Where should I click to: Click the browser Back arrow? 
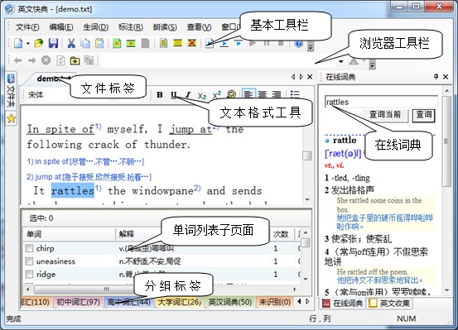coord(18,60)
